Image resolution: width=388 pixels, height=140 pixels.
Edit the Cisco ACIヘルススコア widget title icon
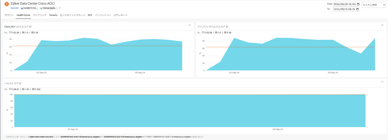pyautogui.click(x=30, y=27)
